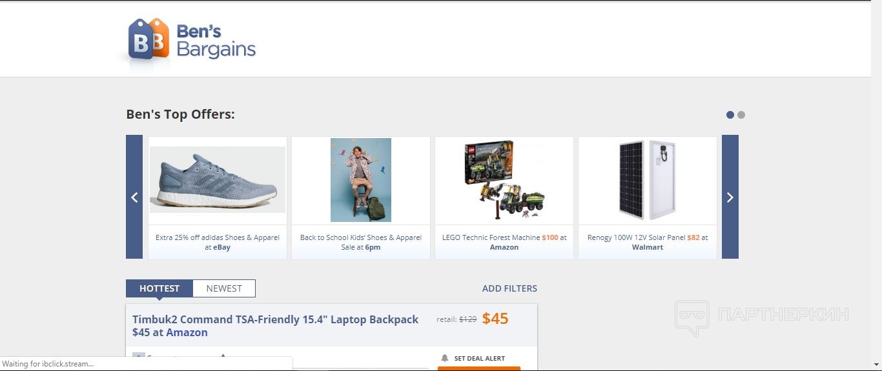Open LEGO Technic Forest Machine image
The height and width of the screenshot is (371, 882).
click(x=504, y=180)
